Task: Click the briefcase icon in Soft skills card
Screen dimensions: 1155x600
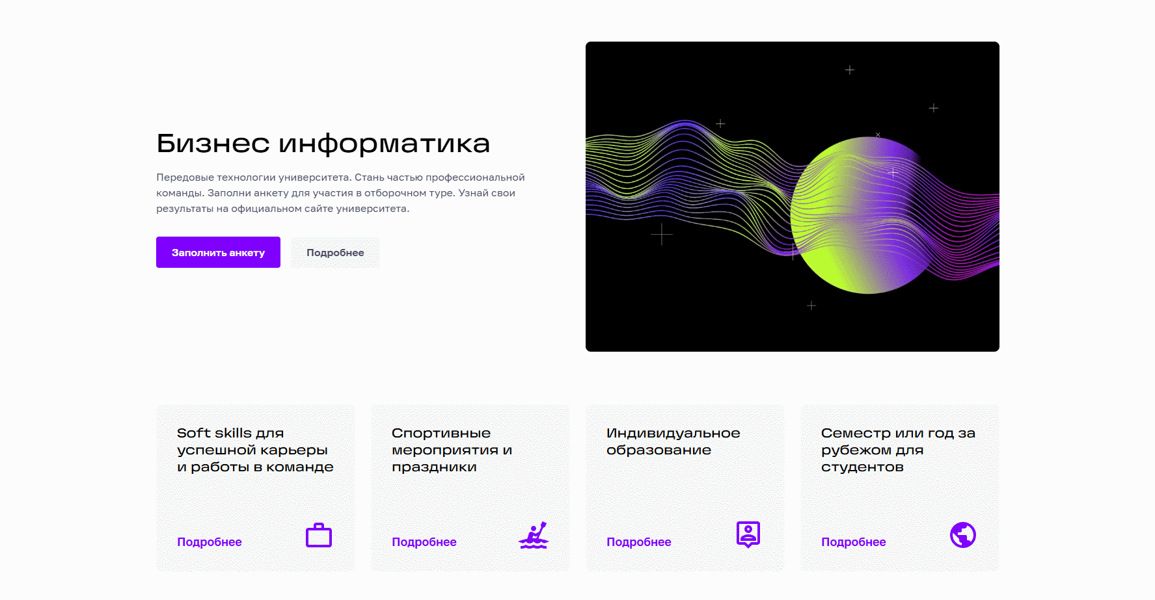Action: coord(319,535)
